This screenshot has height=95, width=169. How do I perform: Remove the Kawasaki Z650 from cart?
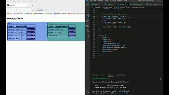[72, 35]
